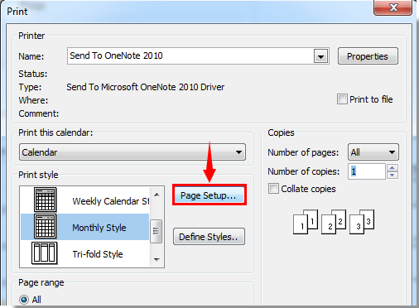Expand the Print this calendar dropdown
The height and width of the screenshot is (308, 419).
click(x=238, y=152)
